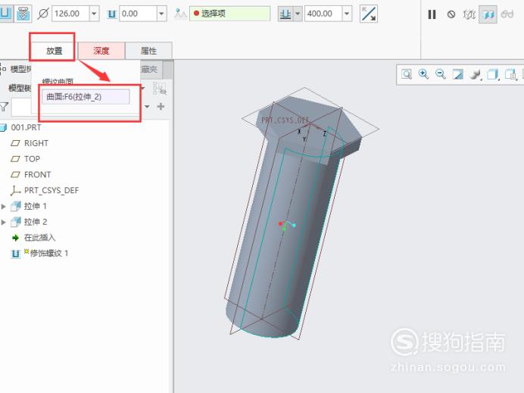The width and height of the screenshot is (524, 393).
Task: Open the diameter 126.00 dropdown
Action: (94, 14)
